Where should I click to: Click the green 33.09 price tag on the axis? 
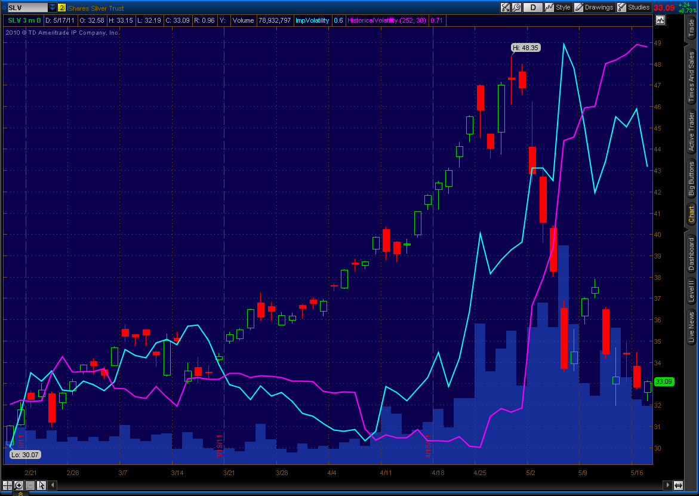point(664,381)
